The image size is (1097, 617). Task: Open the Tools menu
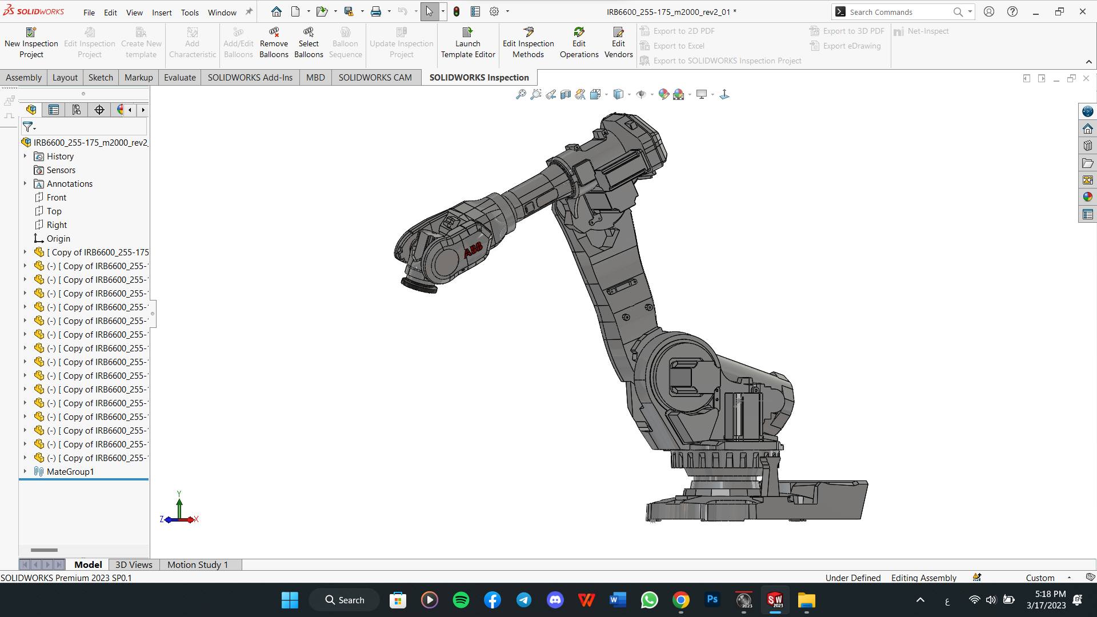(x=190, y=13)
